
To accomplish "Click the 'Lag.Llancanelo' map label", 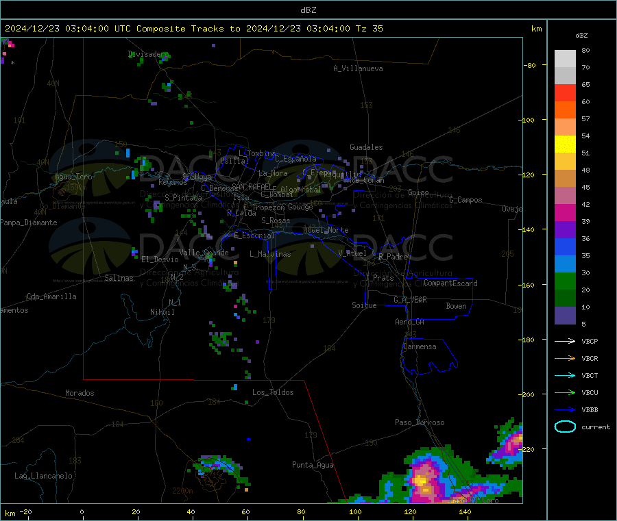I will (44, 476).
